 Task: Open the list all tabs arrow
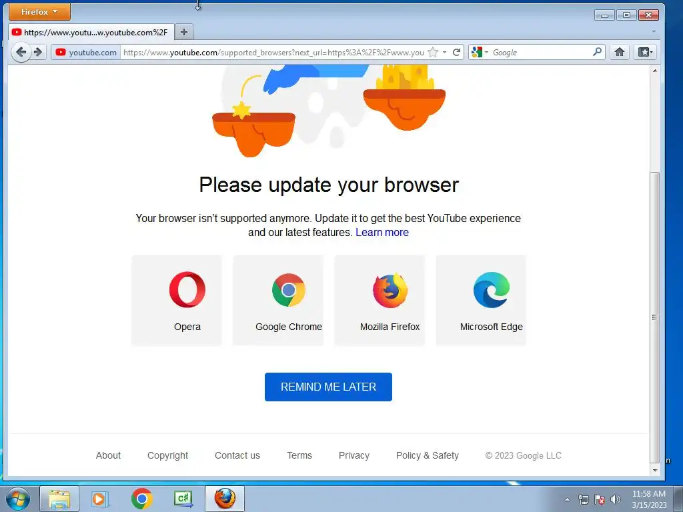[654, 32]
